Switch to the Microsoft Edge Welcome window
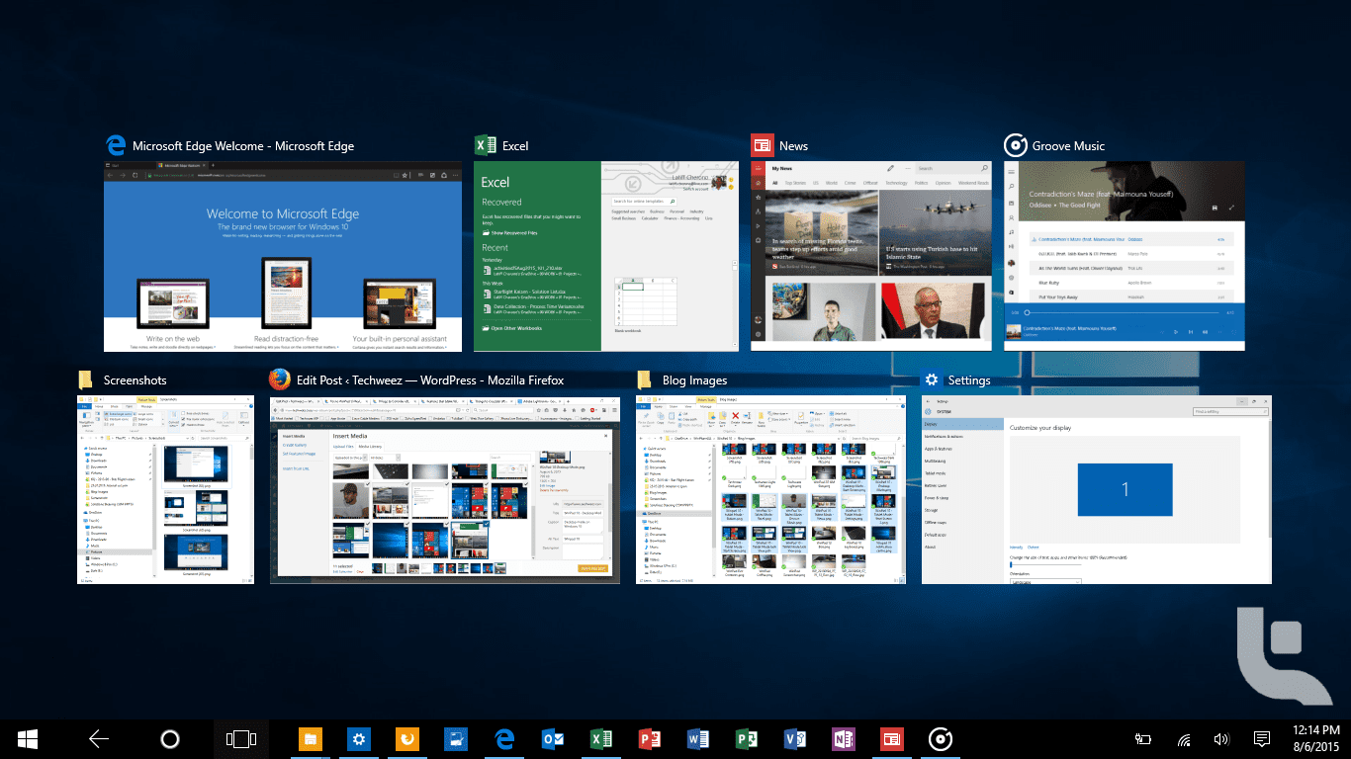The image size is (1351, 759). click(x=283, y=256)
